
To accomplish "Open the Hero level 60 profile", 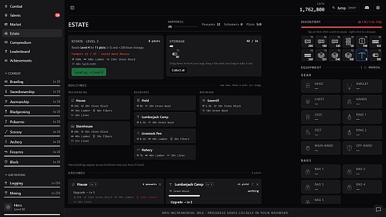I will tap(32, 207).
